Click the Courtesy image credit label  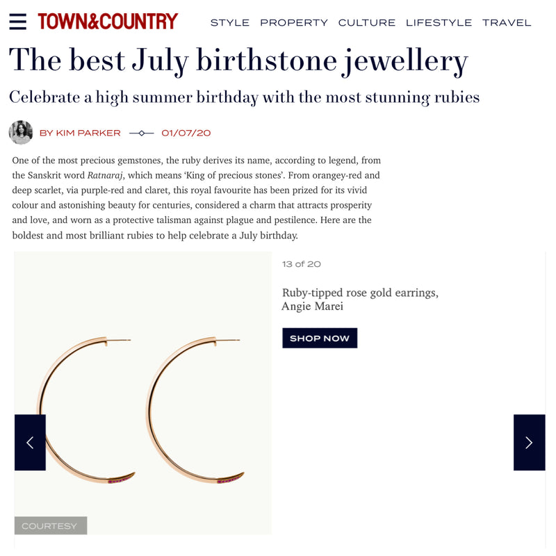point(51,526)
